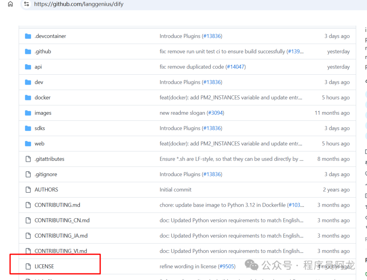Open the api folder
The image size is (367, 280).
(38, 67)
